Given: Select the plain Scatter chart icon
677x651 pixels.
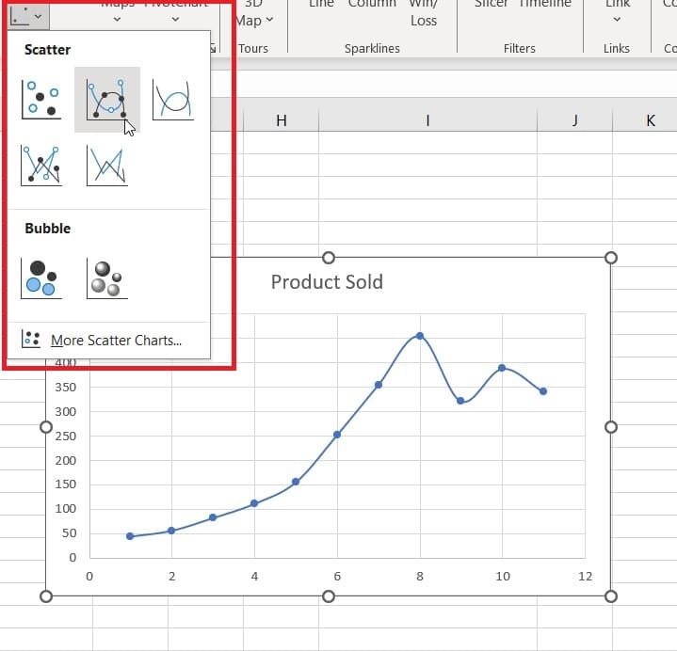Looking at the screenshot, I should [x=41, y=100].
